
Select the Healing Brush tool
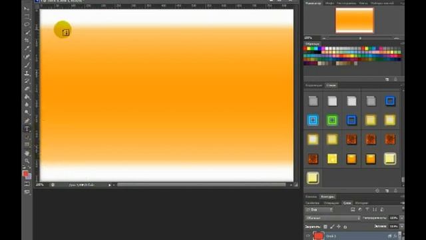click(27, 57)
